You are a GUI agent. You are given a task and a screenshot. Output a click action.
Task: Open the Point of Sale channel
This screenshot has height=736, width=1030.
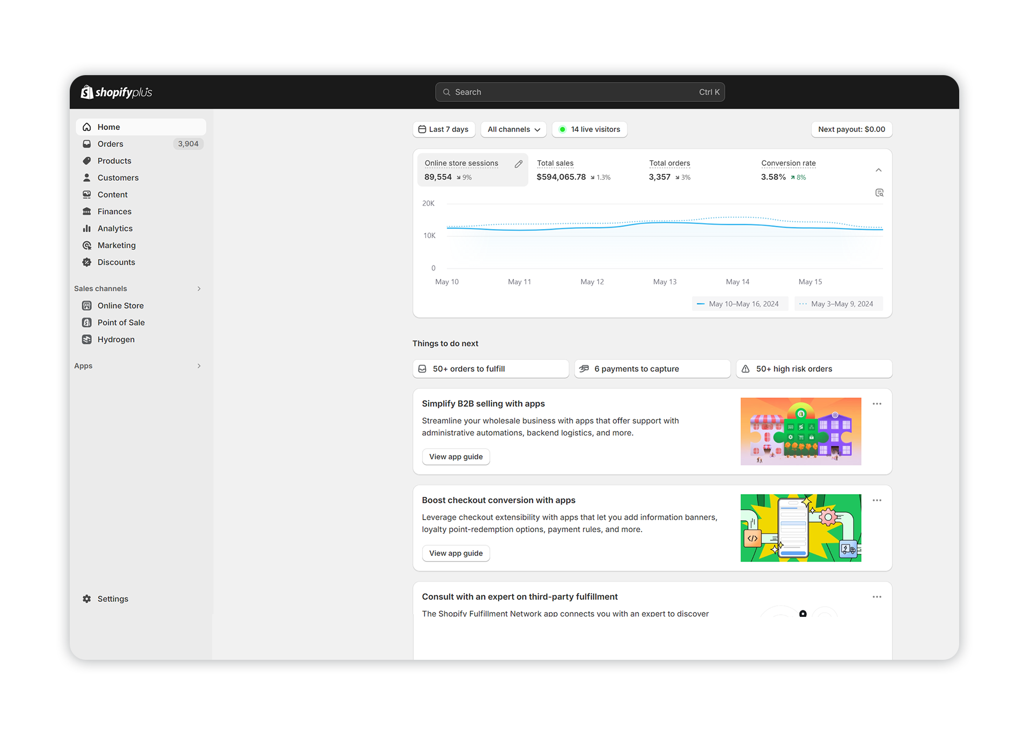(x=121, y=322)
